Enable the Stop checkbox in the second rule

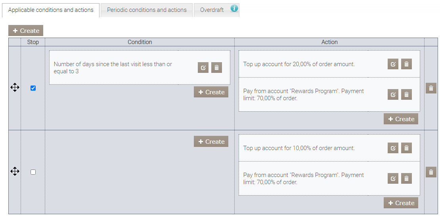33,172
